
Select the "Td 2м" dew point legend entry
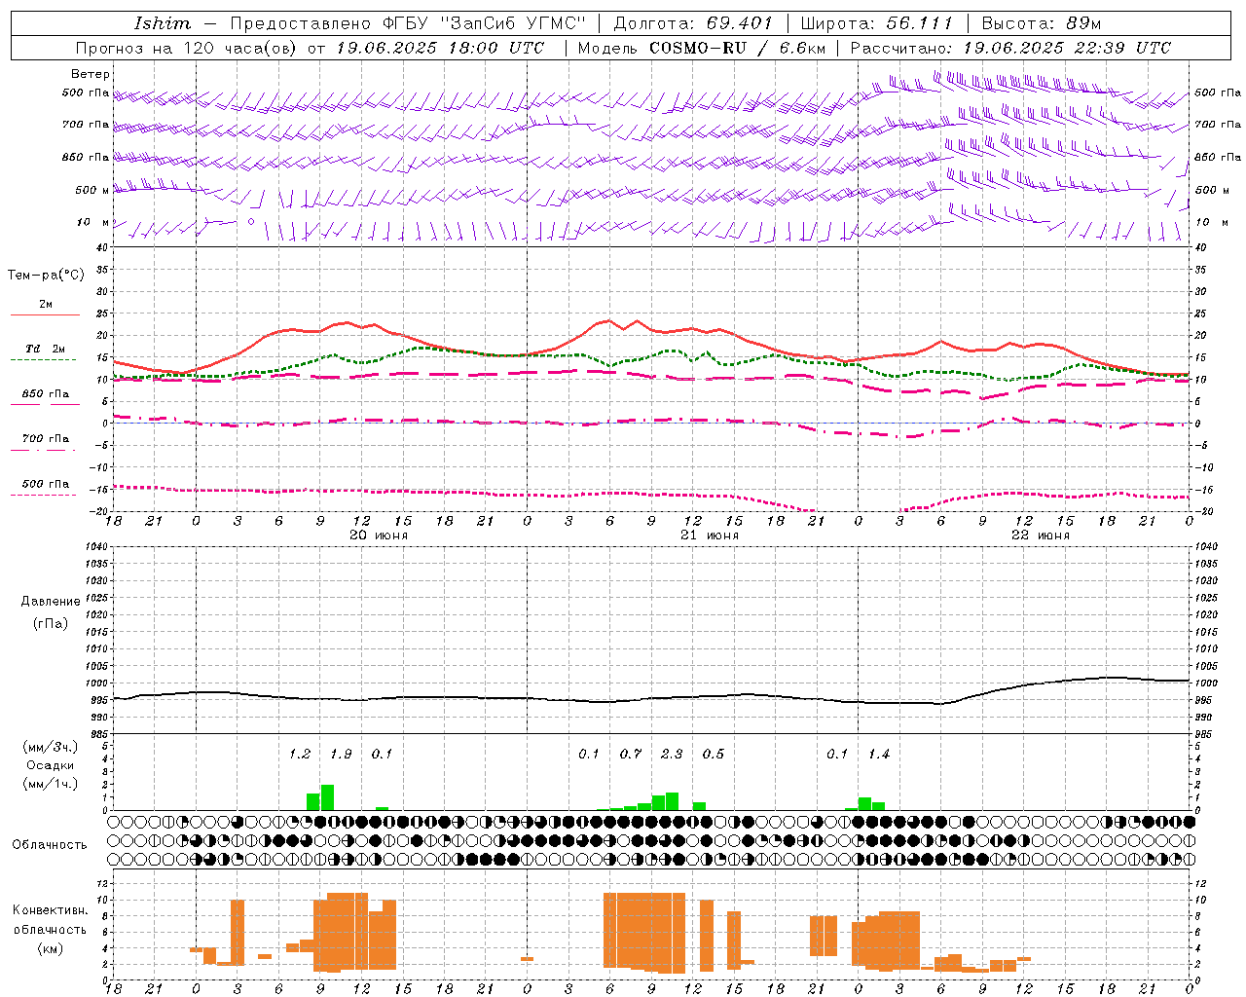coord(45,349)
